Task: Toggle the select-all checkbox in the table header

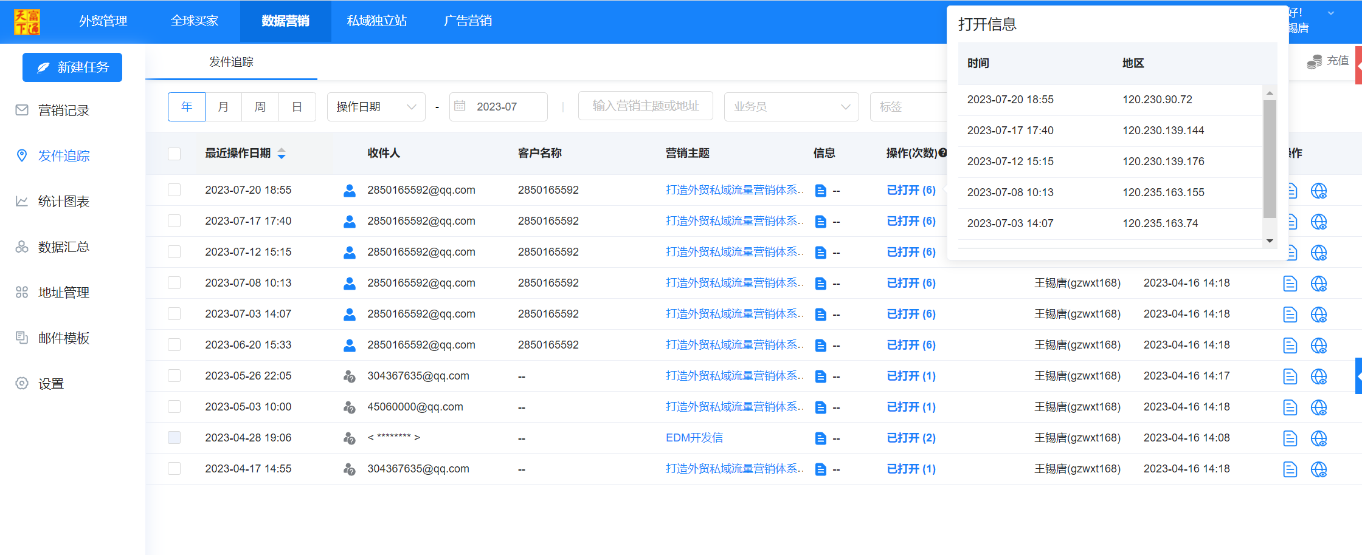Action: (175, 154)
